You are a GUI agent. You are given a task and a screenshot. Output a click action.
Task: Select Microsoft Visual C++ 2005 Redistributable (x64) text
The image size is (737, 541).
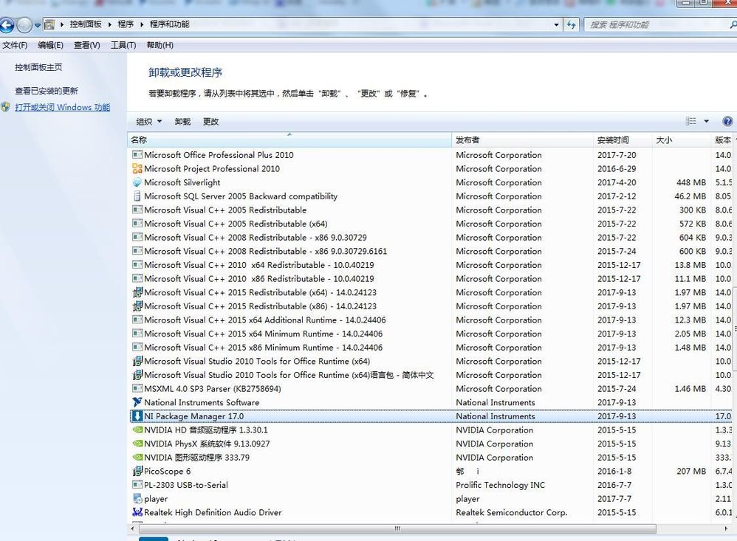coord(236,224)
